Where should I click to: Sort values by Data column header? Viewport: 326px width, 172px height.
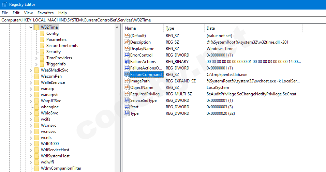[253, 28]
